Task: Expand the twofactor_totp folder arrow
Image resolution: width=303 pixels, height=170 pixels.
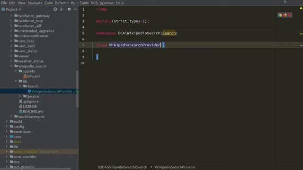Action: (x=11, y=21)
